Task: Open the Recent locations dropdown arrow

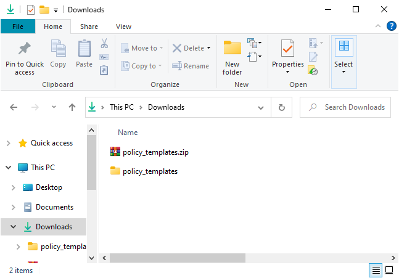Action: click(54, 107)
